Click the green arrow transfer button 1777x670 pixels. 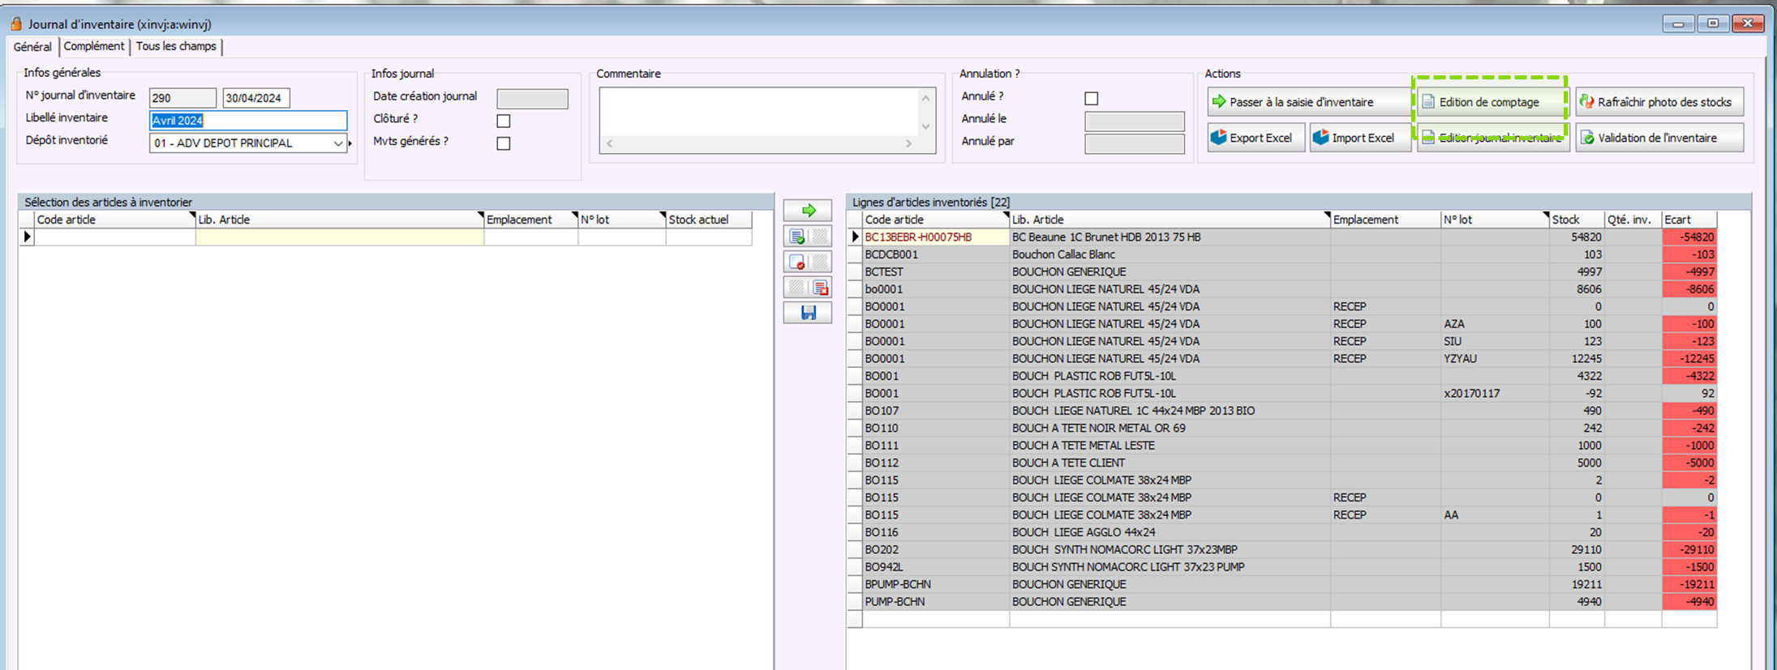[808, 211]
